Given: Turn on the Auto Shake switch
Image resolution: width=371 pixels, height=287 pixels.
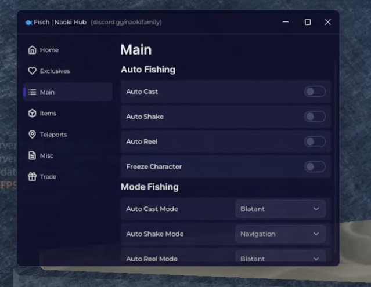Looking at the screenshot, I should click(x=315, y=117).
